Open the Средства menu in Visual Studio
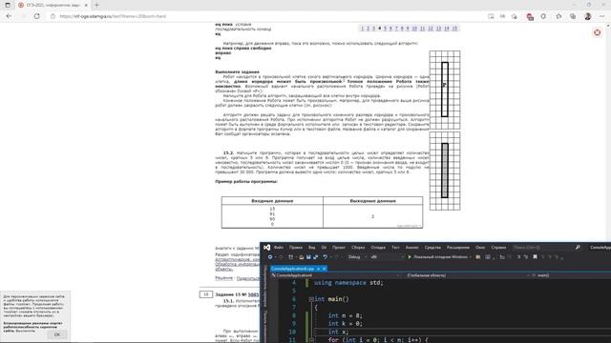This screenshot has width=611, height=343. (432, 248)
